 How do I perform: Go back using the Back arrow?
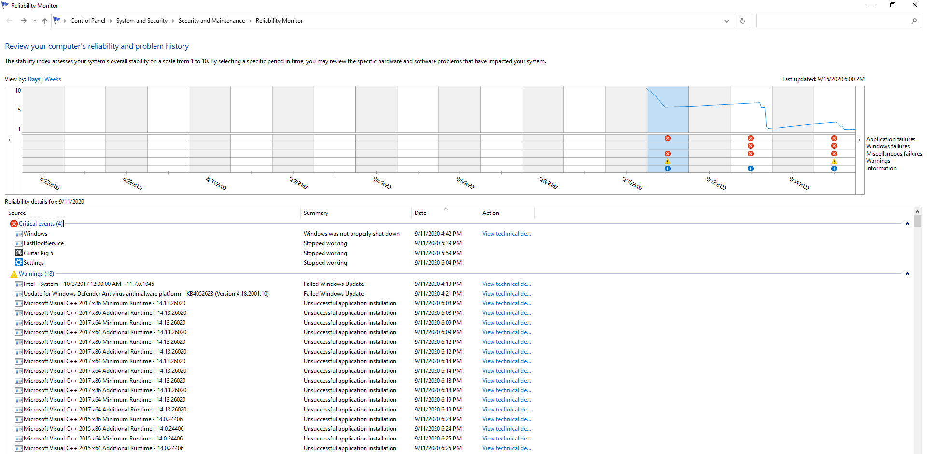point(9,21)
